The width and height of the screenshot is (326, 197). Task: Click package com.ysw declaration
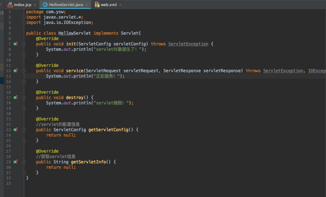(46, 12)
